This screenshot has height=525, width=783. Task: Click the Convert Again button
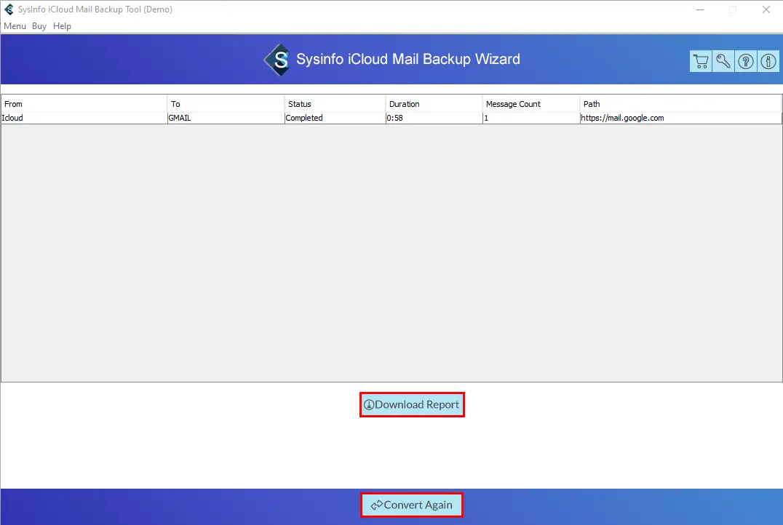coord(412,505)
